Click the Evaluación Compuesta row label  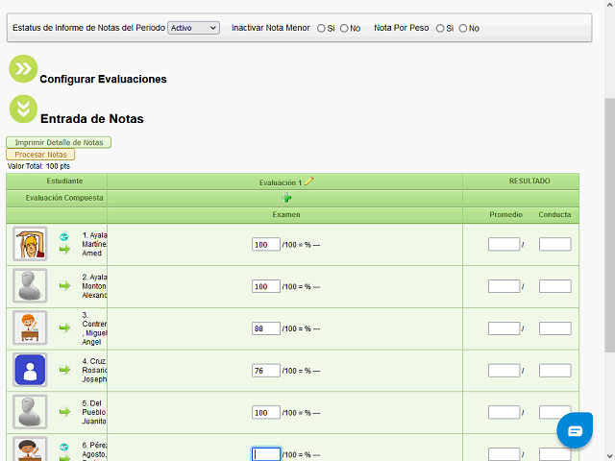64,198
